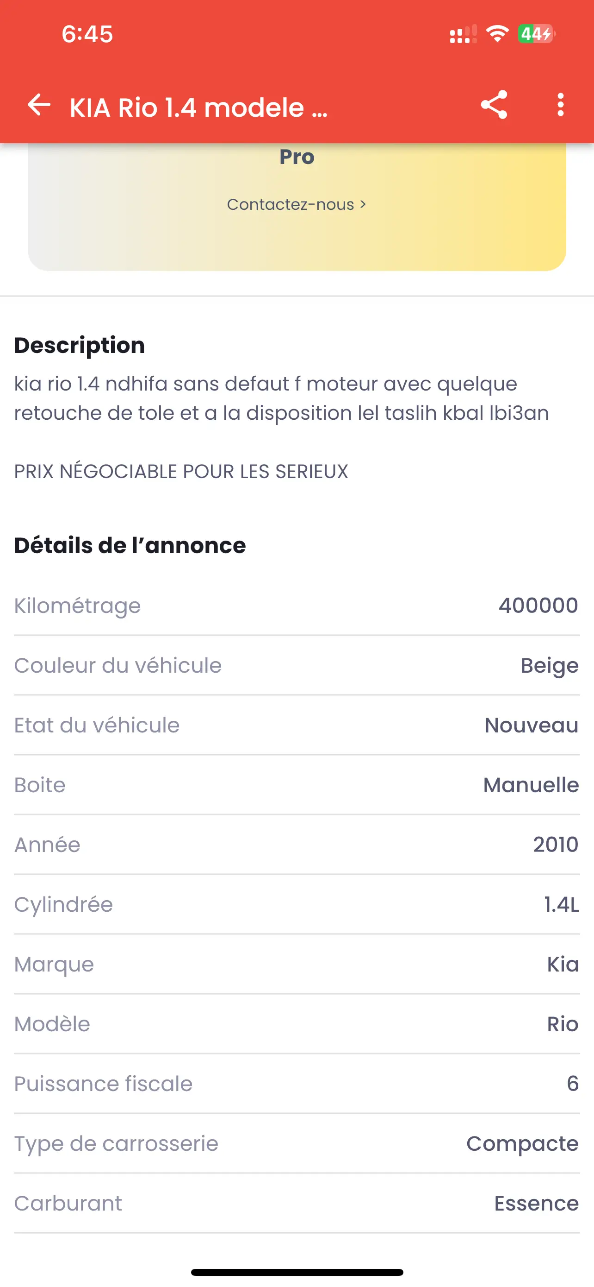Open the three-dot overflow menu

tap(561, 105)
